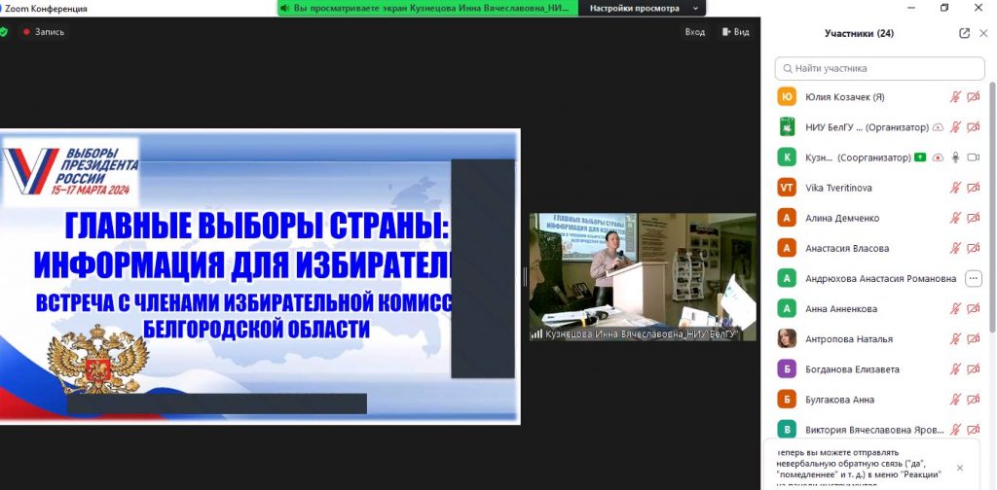Click the muted microphone icon for Vika Tveritinova
Image resolution: width=997 pixels, height=490 pixels.
955,188
